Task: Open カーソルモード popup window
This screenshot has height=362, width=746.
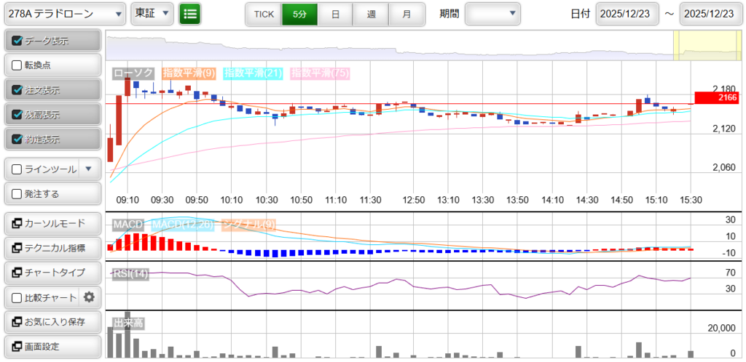Action: tap(52, 223)
